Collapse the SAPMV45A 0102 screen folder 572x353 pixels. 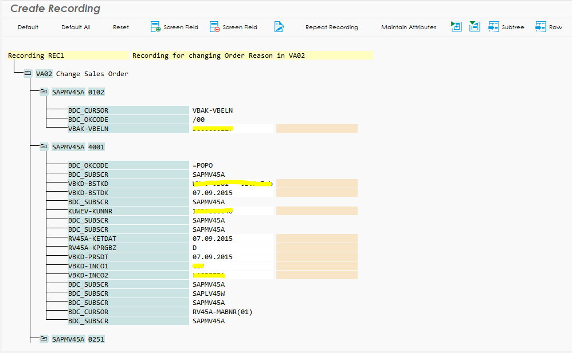click(44, 92)
